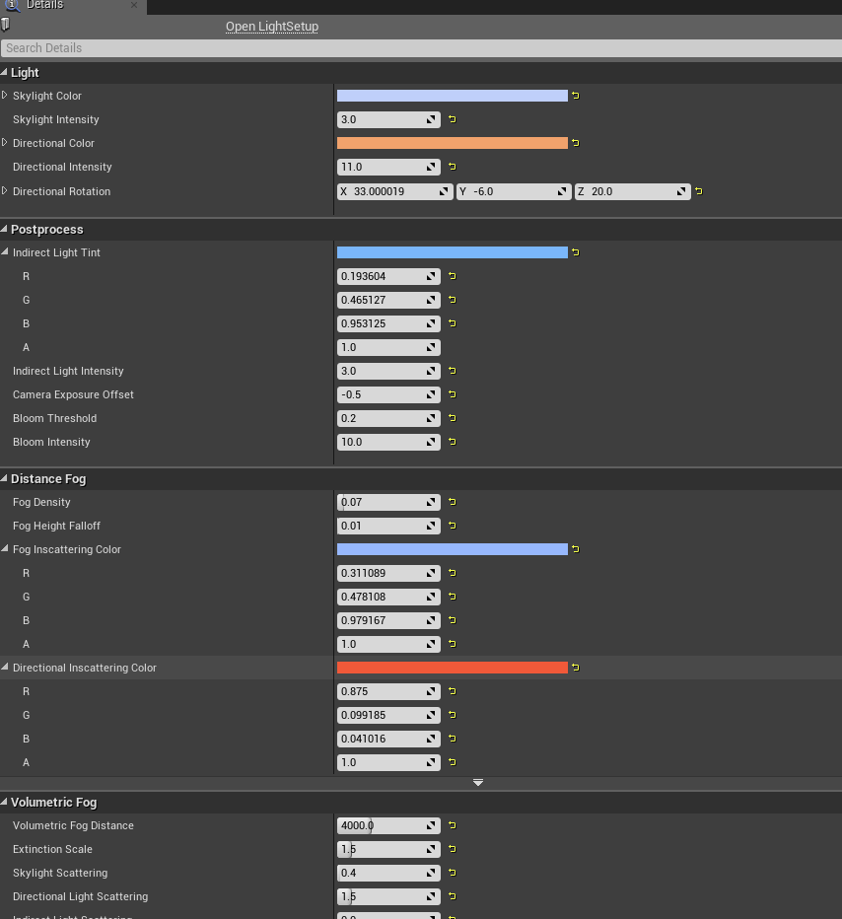This screenshot has height=919, width=842.
Task: Reset Directional Color to default
Action: (x=576, y=142)
